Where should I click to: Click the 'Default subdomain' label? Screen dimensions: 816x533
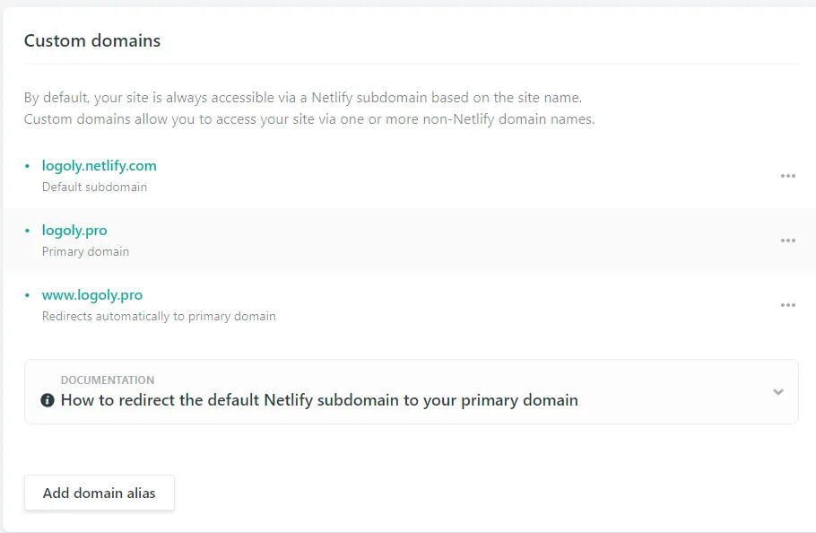pos(94,188)
